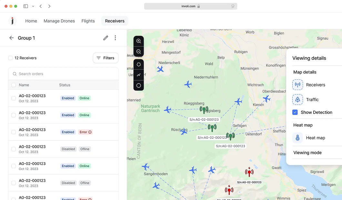Select the path measurement tool on the map
This screenshot has width=342, height=200.
pyautogui.click(x=139, y=75)
